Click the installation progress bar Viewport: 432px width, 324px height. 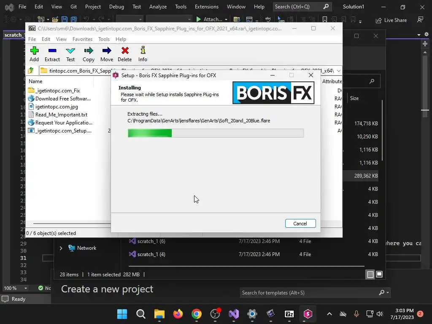pos(216,133)
